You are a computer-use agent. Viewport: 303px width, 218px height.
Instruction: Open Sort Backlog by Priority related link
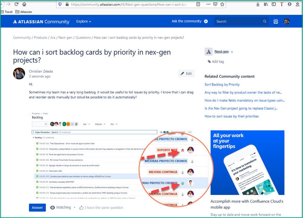222,85
